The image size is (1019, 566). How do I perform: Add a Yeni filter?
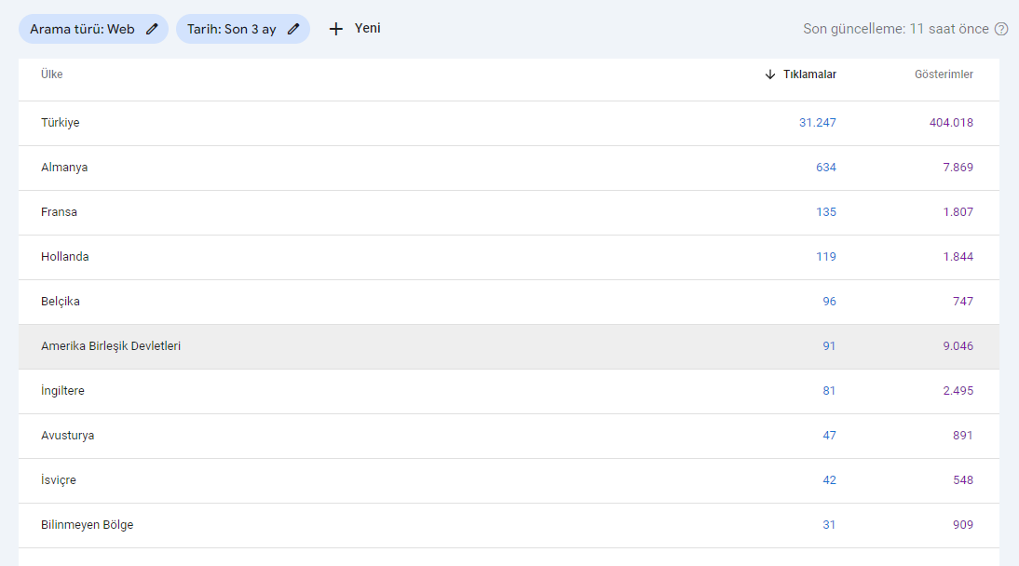[x=355, y=29]
